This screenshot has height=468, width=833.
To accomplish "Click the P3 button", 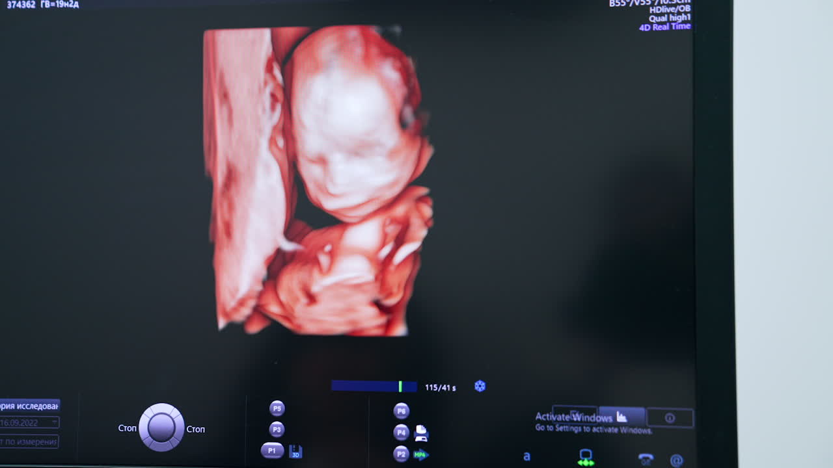I will tap(277, 430).
